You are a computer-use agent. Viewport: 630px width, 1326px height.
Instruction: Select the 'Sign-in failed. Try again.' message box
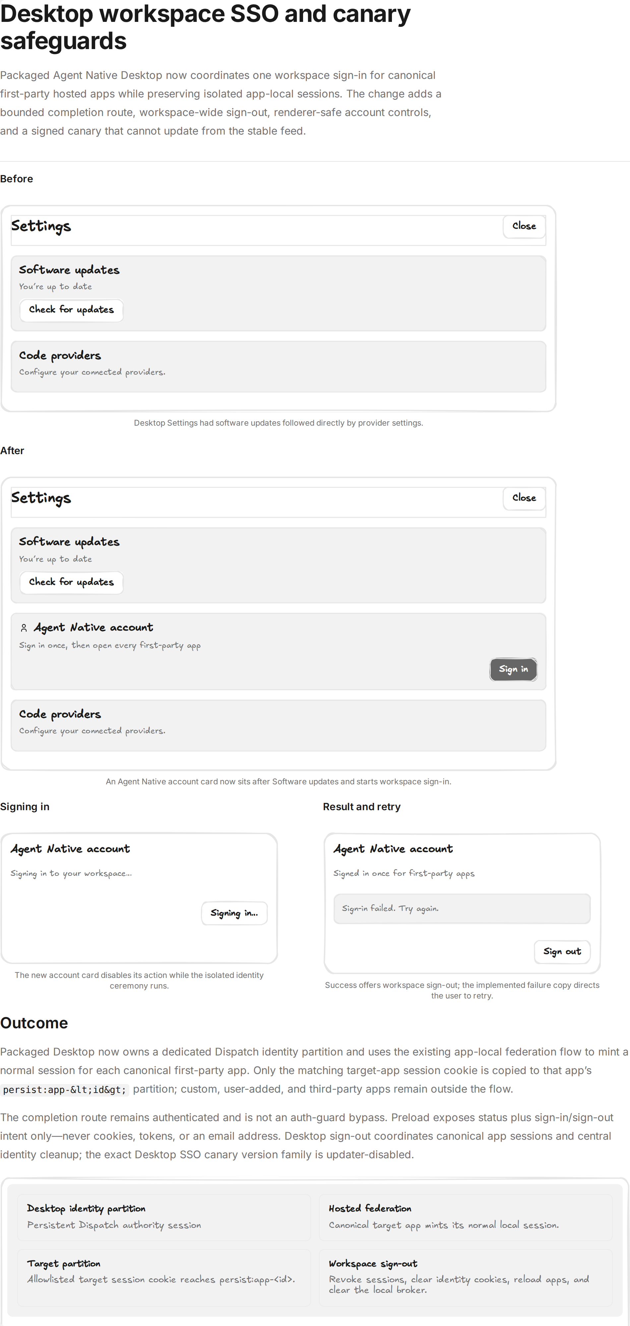462,909
